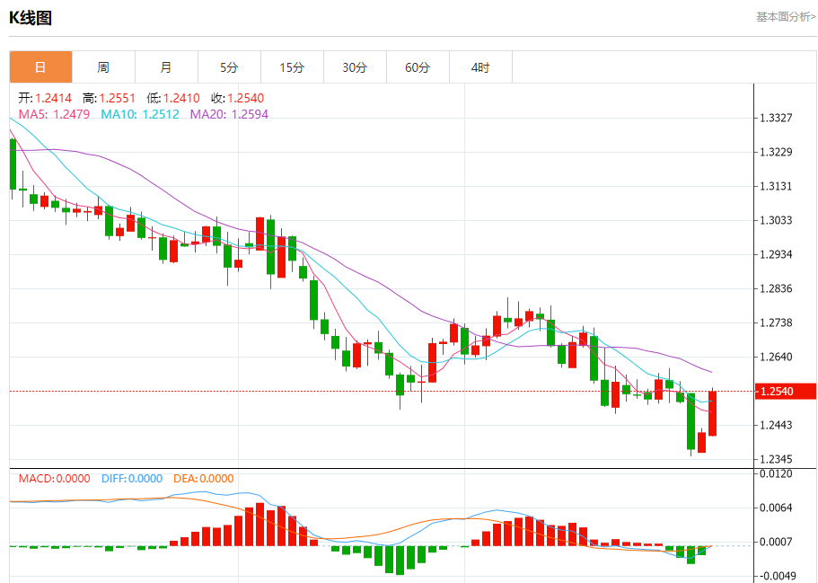Switch to the 月 monthly tab
This screenshot has height=583, width=818.
click(x=166, y=67)
